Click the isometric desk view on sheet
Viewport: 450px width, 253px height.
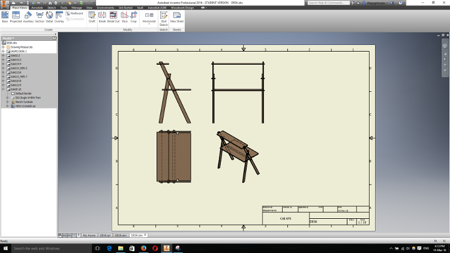pos(238,156)
